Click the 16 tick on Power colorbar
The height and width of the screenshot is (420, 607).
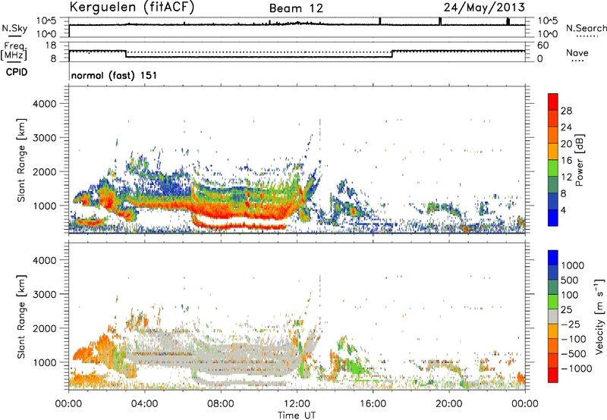click(566, 161)
